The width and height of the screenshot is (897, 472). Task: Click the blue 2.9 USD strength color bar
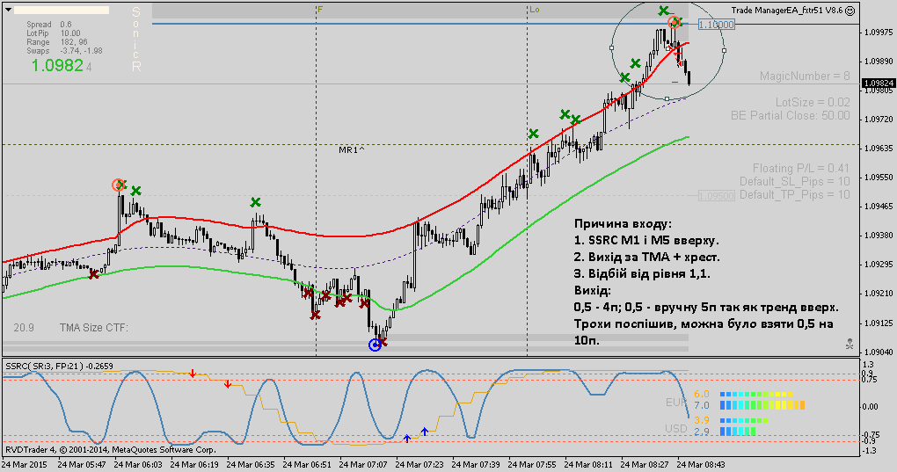coord(738,432)
